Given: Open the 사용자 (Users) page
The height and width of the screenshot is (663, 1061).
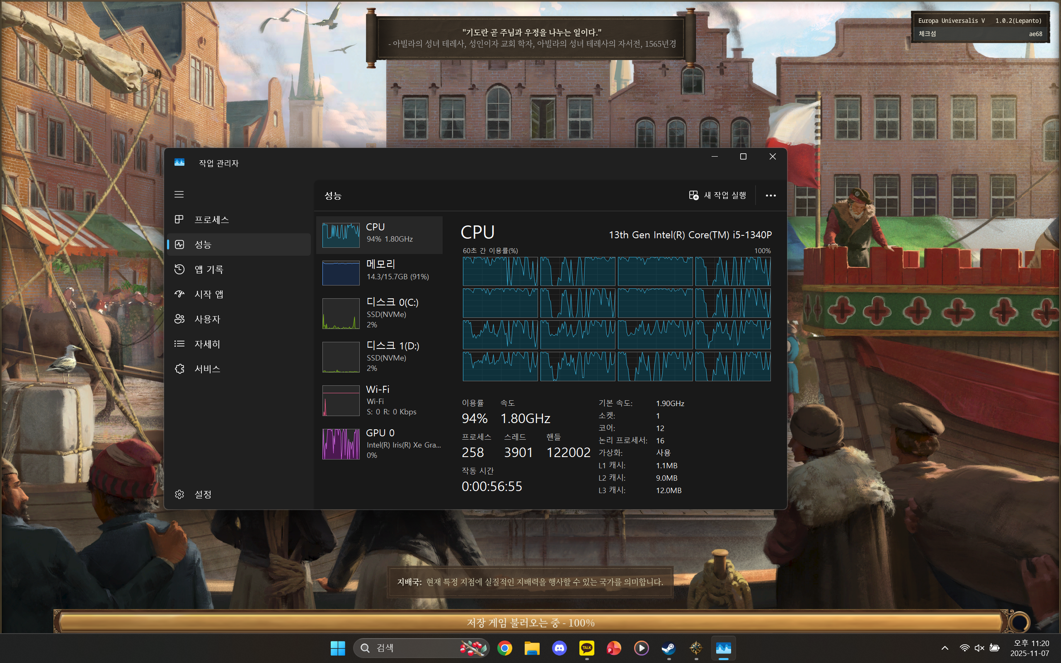Looking at the screenshot, I should 207,319.
